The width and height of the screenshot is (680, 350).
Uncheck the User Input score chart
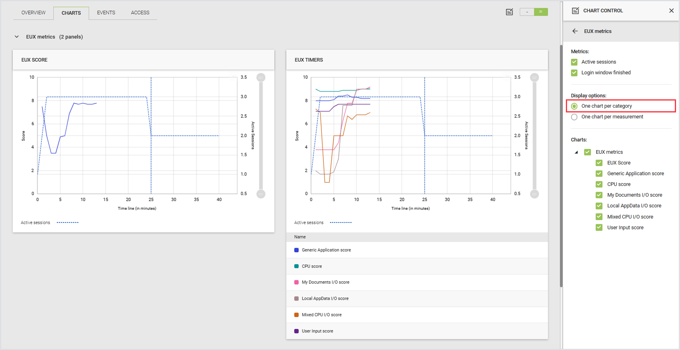(x=599, y=228)
